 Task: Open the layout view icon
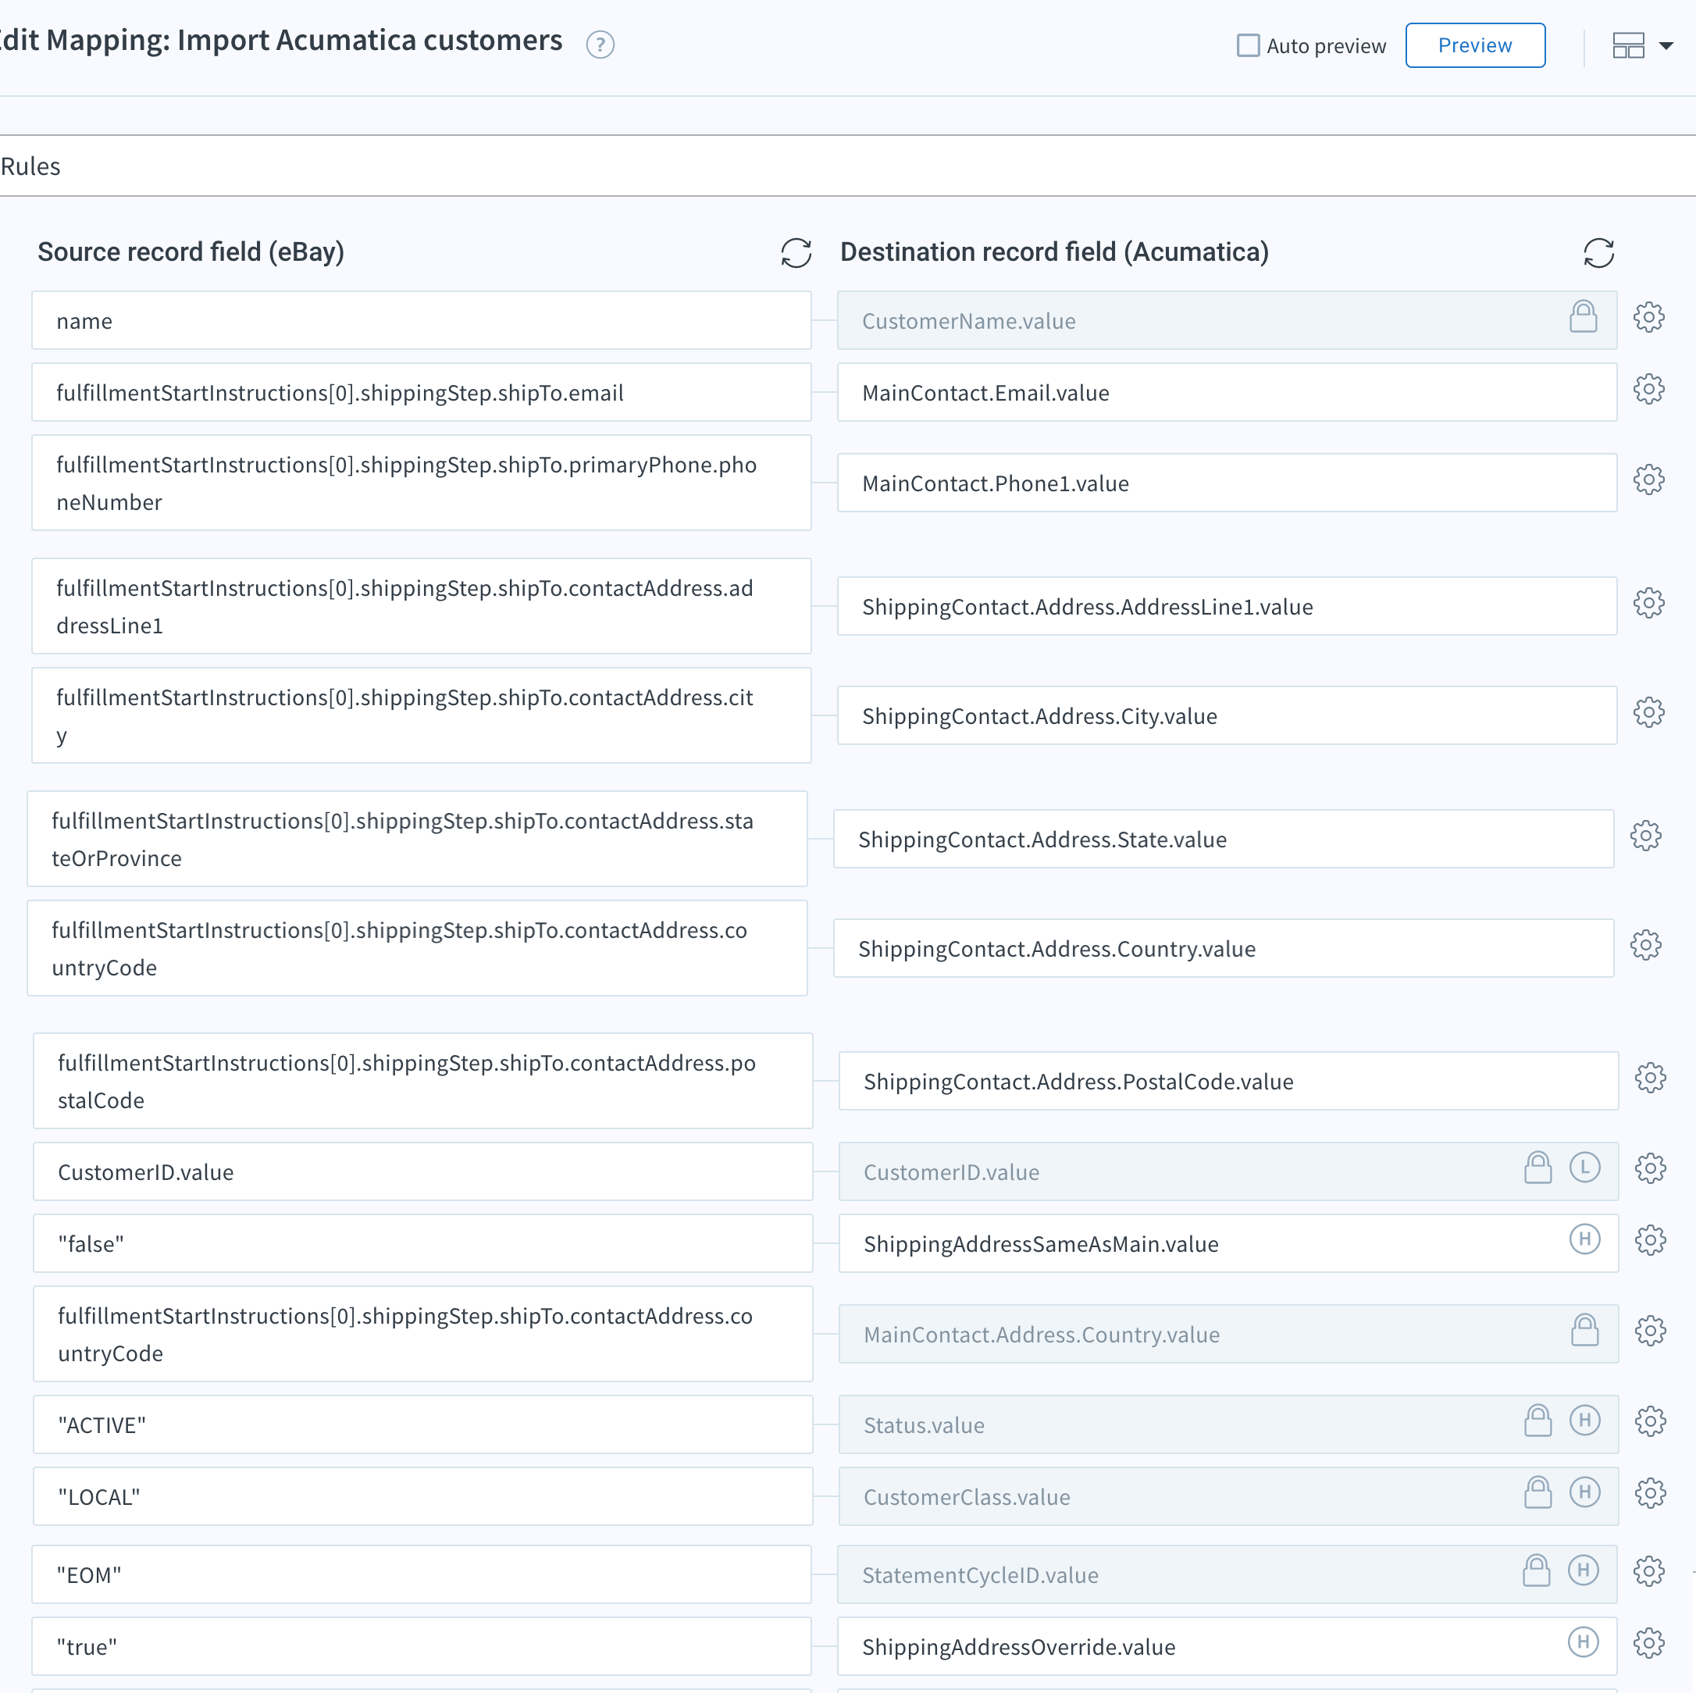click(1628, 45)
